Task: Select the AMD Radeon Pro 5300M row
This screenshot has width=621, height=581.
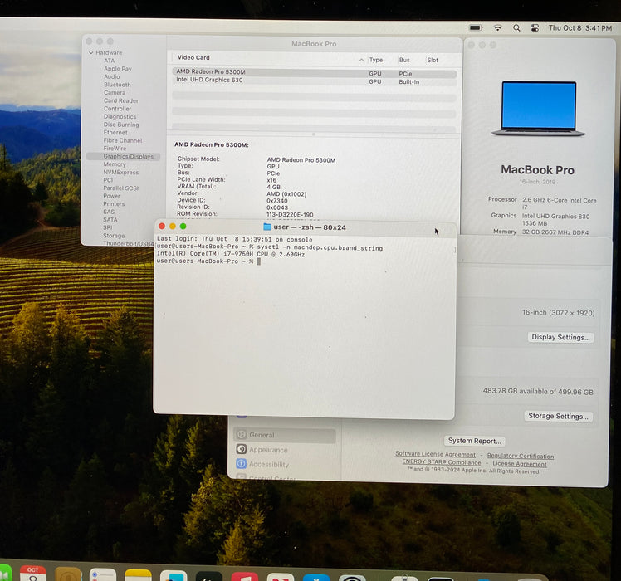Action: [x=315, y=73]
